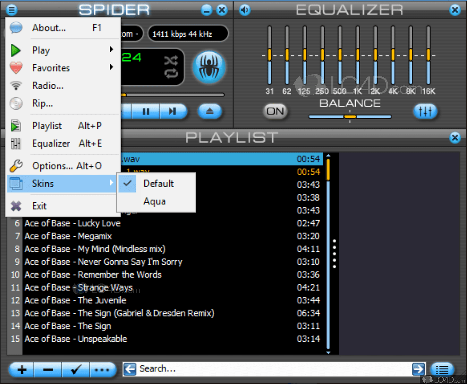Viewport: 467px width, 384px height.
Task: Choose Rip... from the menu
Action: pyautogui.click(x=63, y=103)
